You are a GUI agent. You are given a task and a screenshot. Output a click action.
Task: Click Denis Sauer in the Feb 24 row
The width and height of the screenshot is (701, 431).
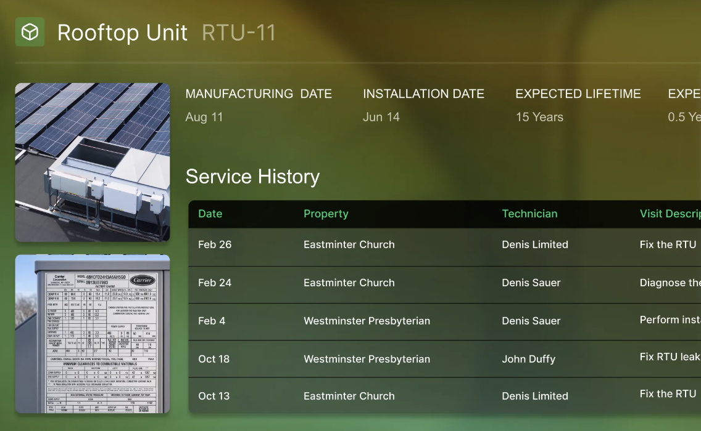click(x=531, y=283)
